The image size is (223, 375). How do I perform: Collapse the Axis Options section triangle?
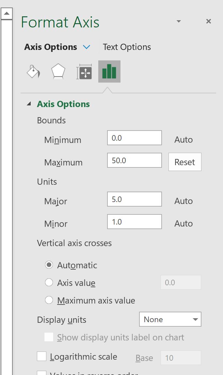click(29, 104)
